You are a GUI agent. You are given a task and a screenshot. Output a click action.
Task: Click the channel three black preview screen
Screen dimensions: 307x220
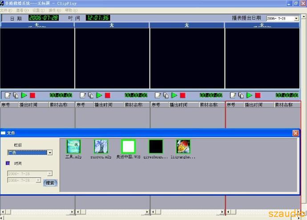187,59
